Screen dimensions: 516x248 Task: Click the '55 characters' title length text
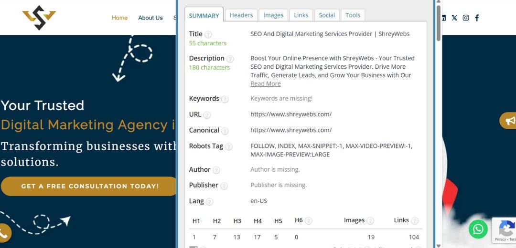click(208, 43)
